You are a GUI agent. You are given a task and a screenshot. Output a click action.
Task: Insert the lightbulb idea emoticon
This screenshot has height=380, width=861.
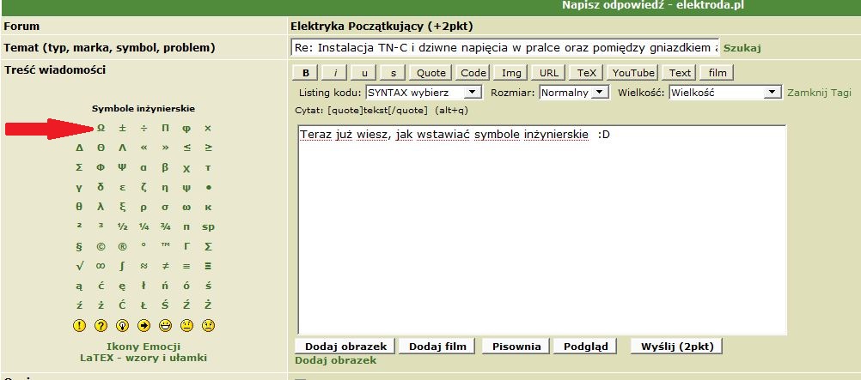point(122,326)
